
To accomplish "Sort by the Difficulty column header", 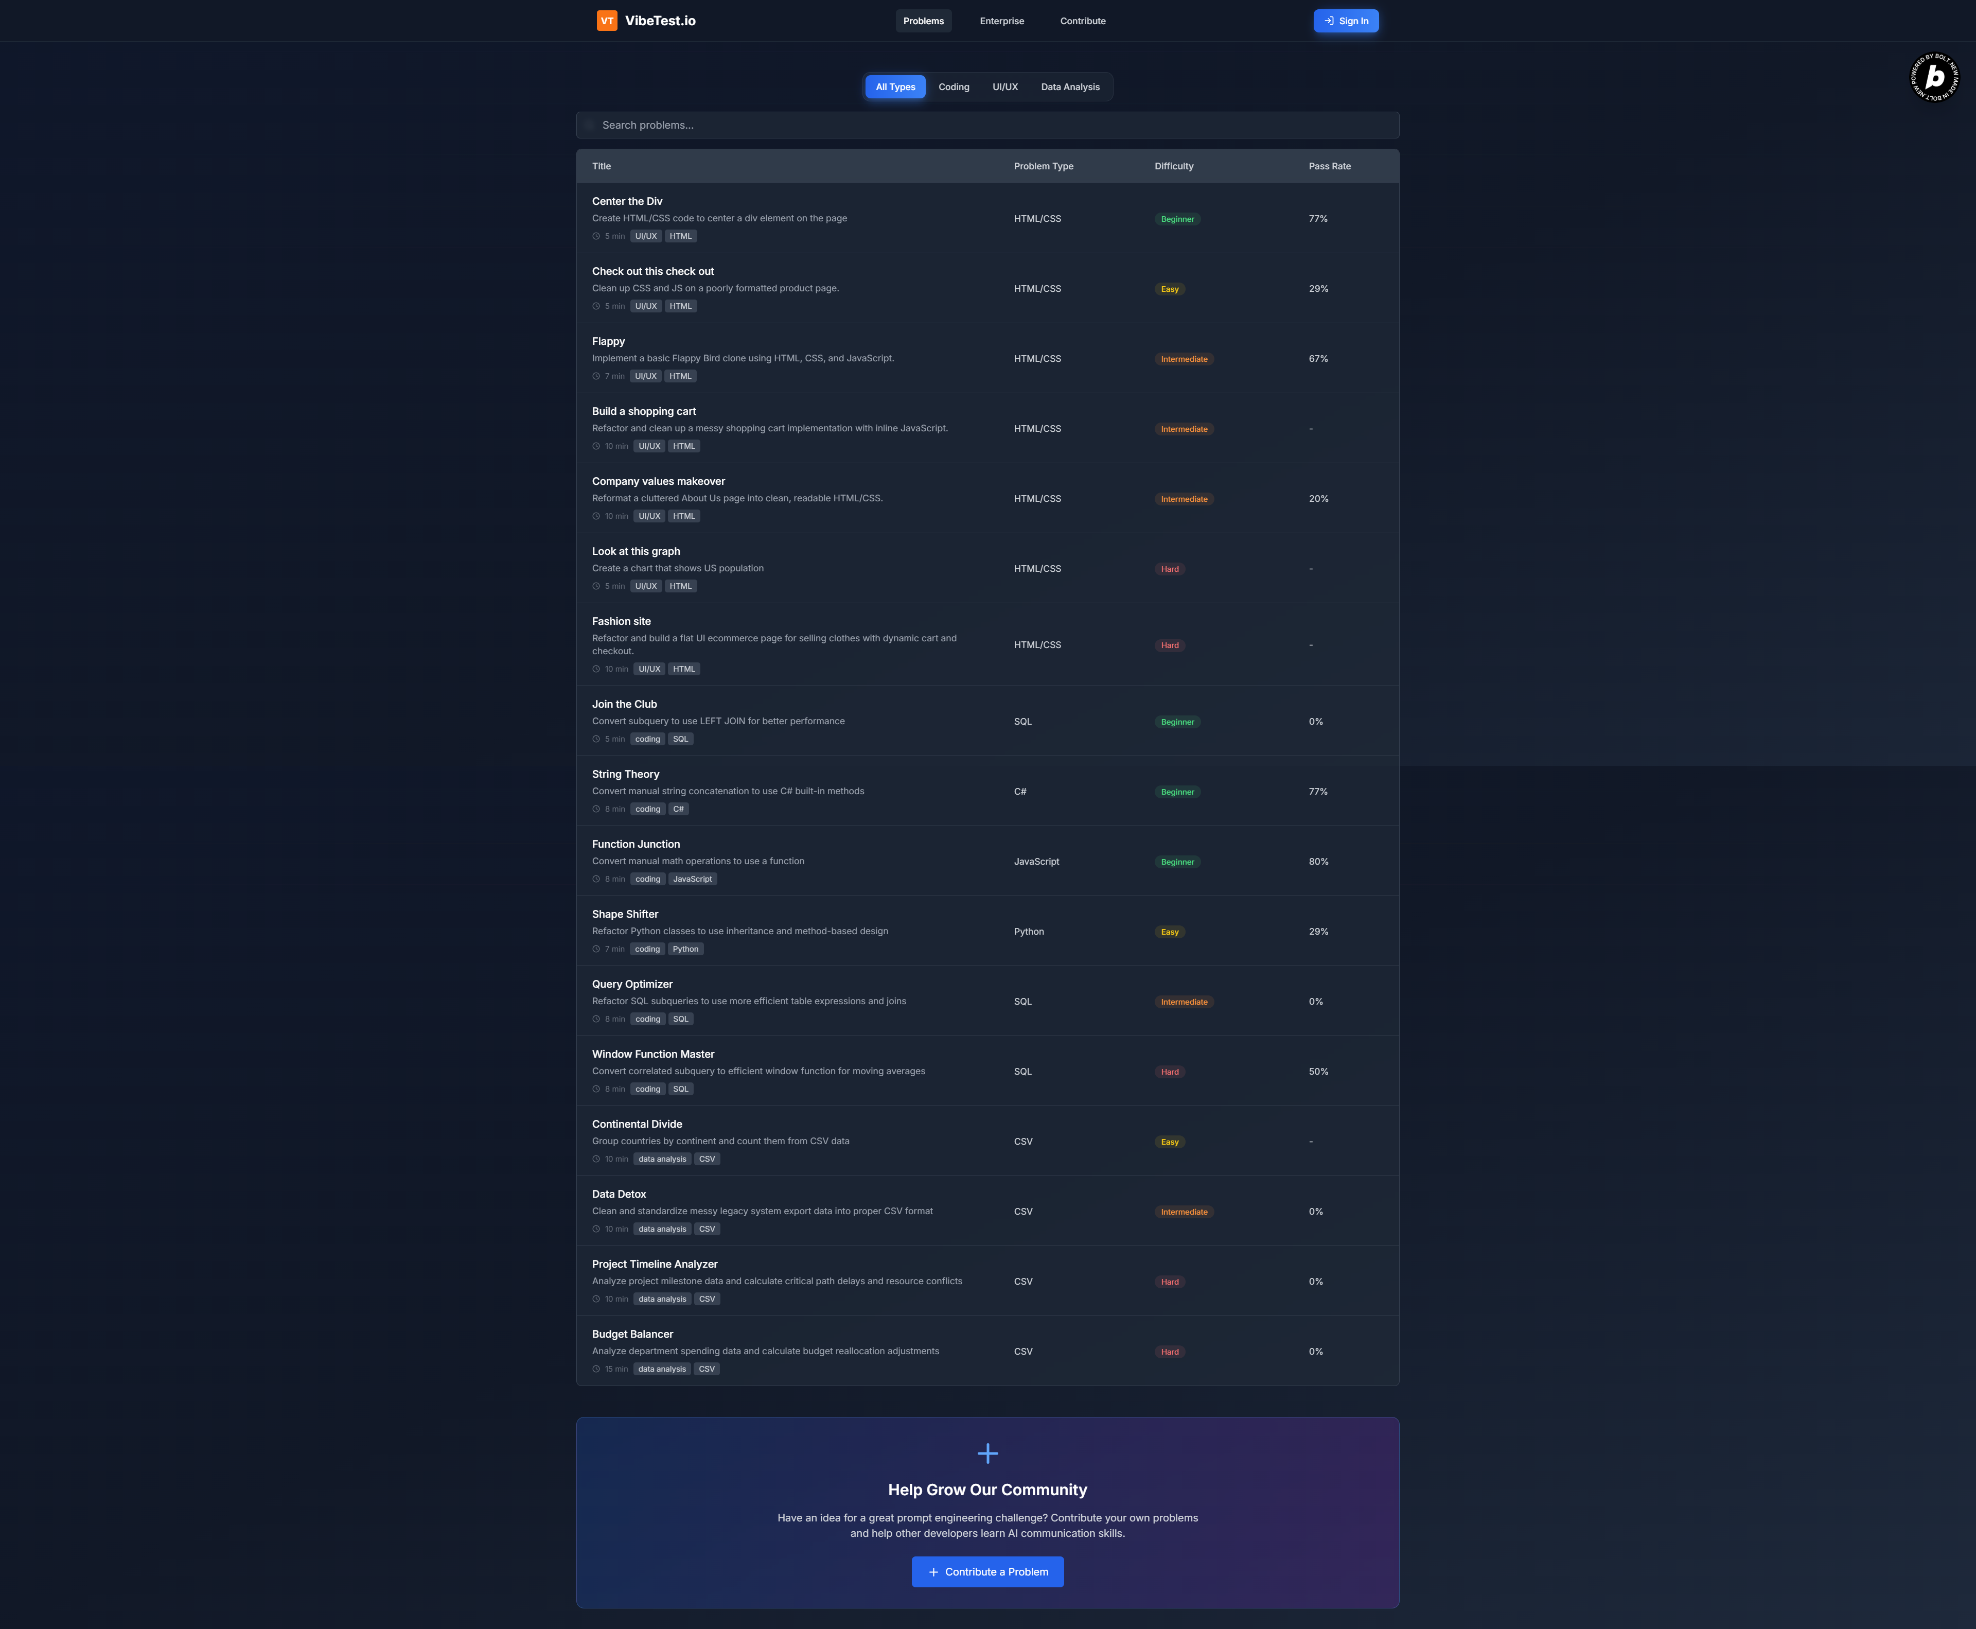I will pos(1174,166).
